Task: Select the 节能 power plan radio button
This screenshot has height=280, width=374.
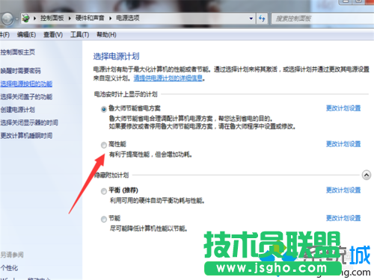Action: [104, 219]
